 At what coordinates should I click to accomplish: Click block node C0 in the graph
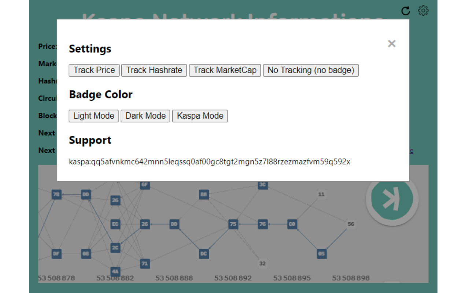pyautogui.click(x=291, y=224)
